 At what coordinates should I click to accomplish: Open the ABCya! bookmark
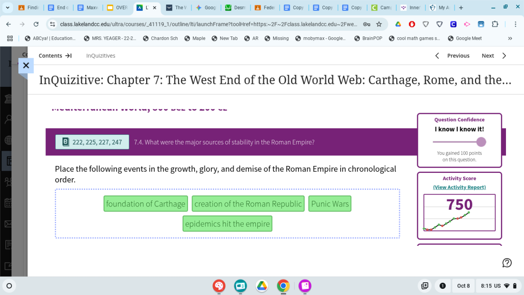click(x=50, y=38)
